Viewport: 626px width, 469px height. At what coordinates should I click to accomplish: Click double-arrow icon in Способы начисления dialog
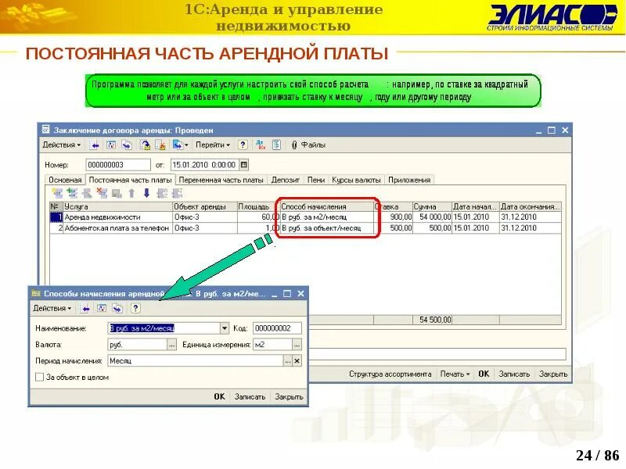(117, 308)
